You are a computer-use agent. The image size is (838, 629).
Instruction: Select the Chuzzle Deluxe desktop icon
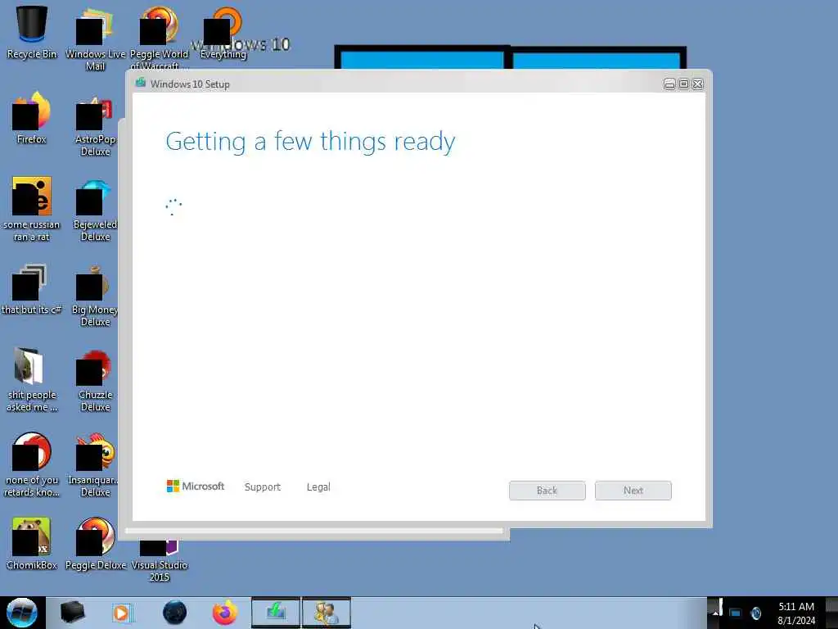(x=95, y=380)
